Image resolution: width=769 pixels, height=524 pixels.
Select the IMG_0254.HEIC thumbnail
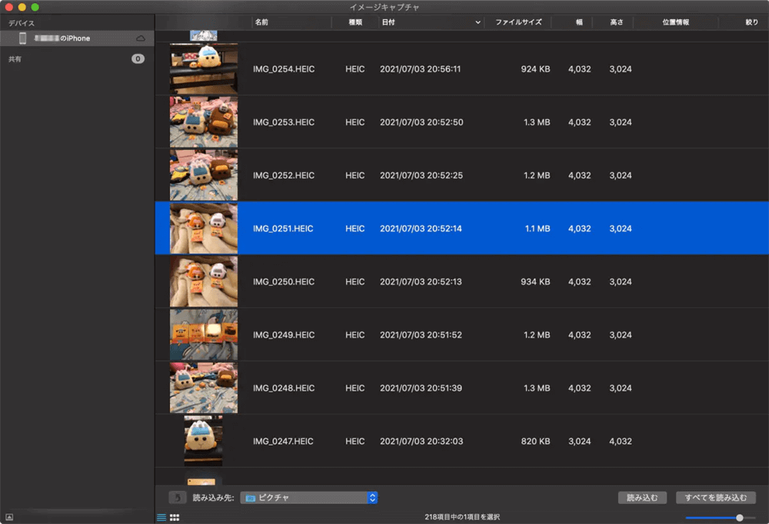point(204,68)
